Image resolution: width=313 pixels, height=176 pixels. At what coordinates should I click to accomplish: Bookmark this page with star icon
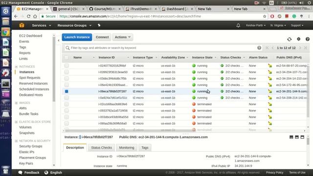click(x=265, y=16)
